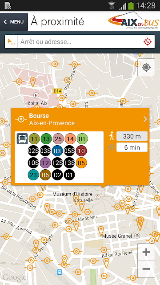The width and height of the screenshot is (160, 285).
Task: Tap the Musée Granet museum marker
Action: click(137, 236)
